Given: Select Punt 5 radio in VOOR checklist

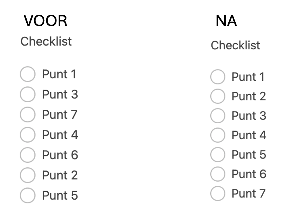Looking at the screenshot, I should click(x=28, y=195).
